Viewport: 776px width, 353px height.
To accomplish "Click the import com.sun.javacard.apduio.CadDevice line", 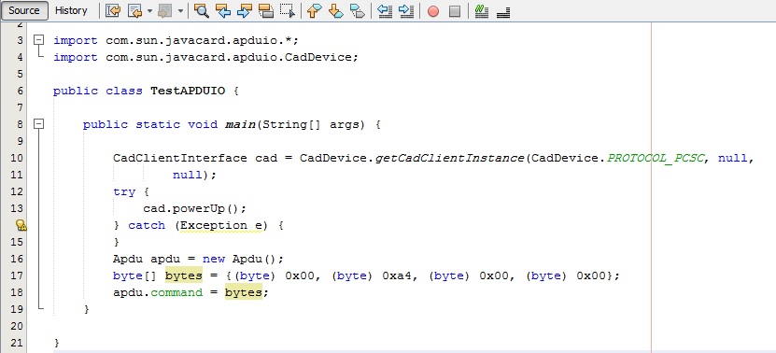I will pyautogui.click(x=205, y=57).
